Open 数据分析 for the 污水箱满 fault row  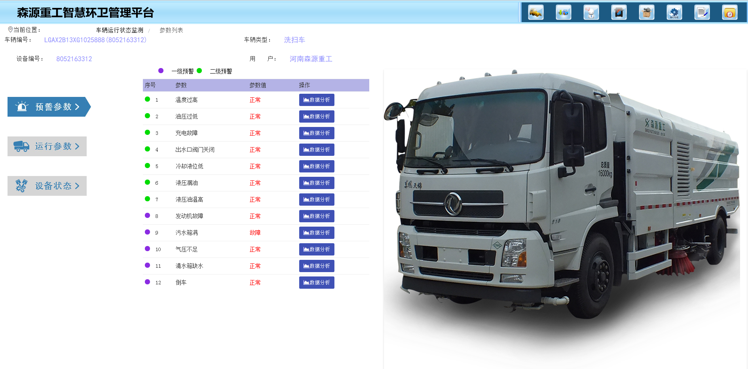[317, 233]
